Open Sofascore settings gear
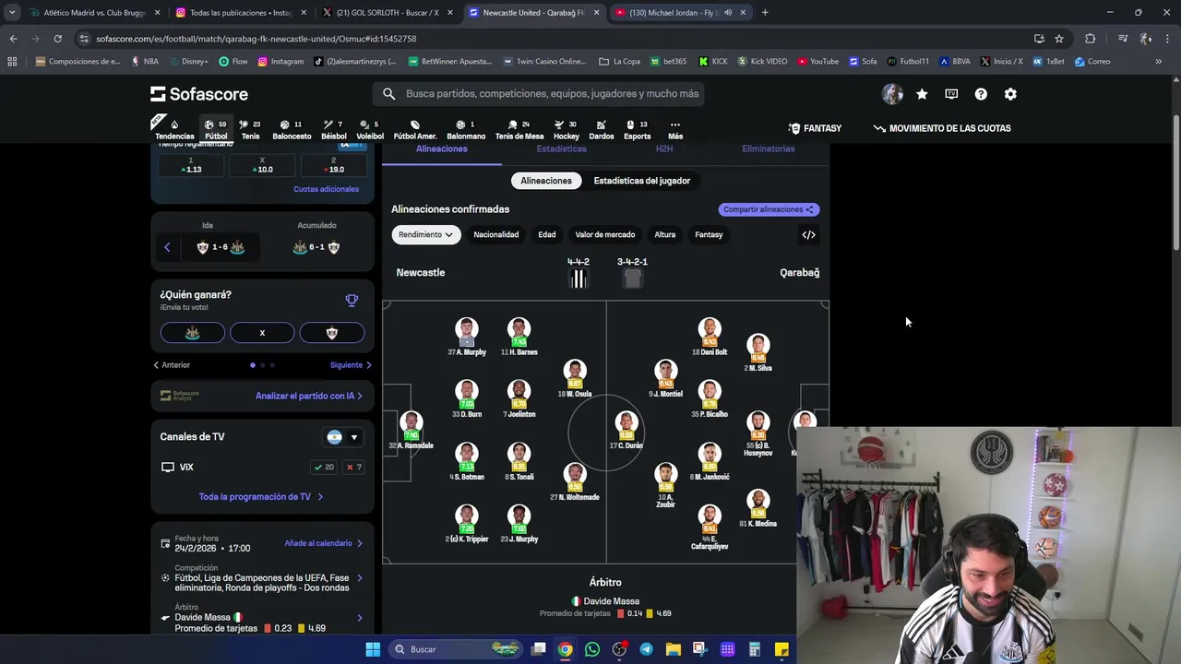The height and width of the screenshot is (664, 1181). (x=1010, y=94)
